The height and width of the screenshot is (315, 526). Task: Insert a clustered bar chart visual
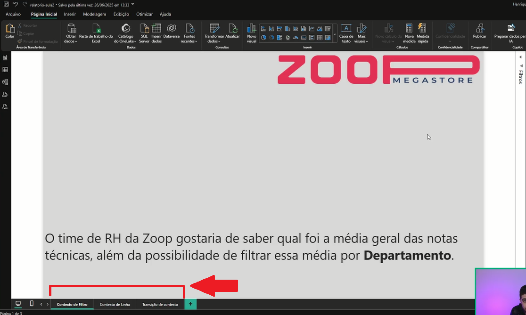[x=279, y=29]
